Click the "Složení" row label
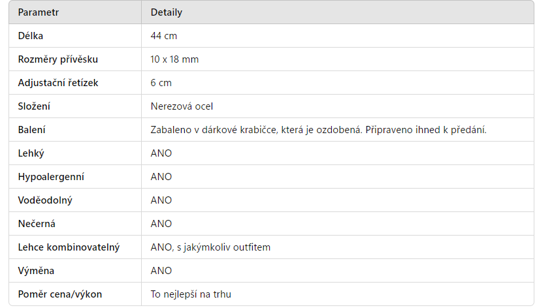 point(34,106)
